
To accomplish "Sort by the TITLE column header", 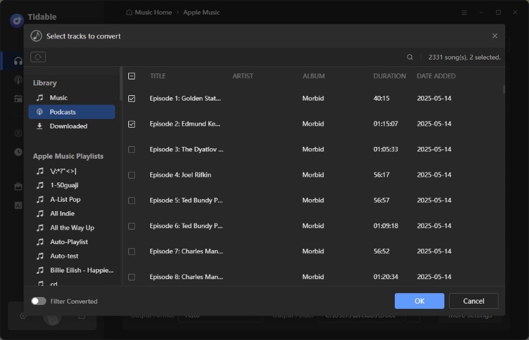I will click(157, 76).
